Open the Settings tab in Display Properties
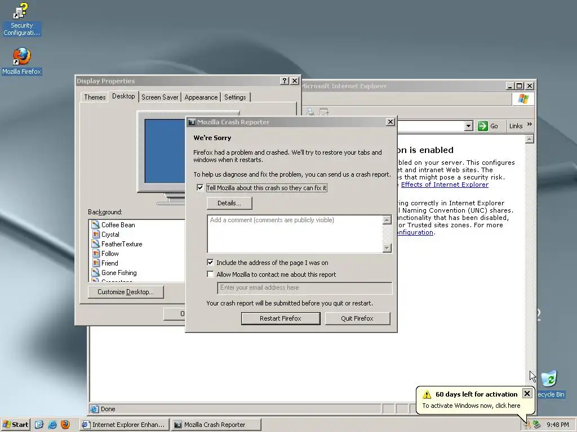Screen dimensions: 577x432 (x=235, y=97)
